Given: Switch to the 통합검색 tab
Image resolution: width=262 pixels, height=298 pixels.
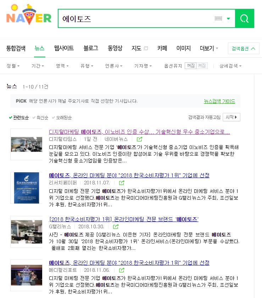Looking at the screenshot, I should click(16, 48).
